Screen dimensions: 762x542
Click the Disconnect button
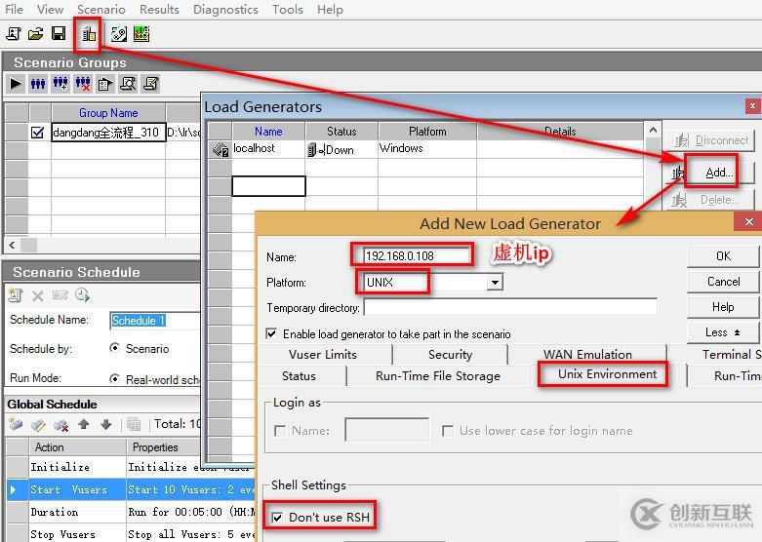point(712,140)
